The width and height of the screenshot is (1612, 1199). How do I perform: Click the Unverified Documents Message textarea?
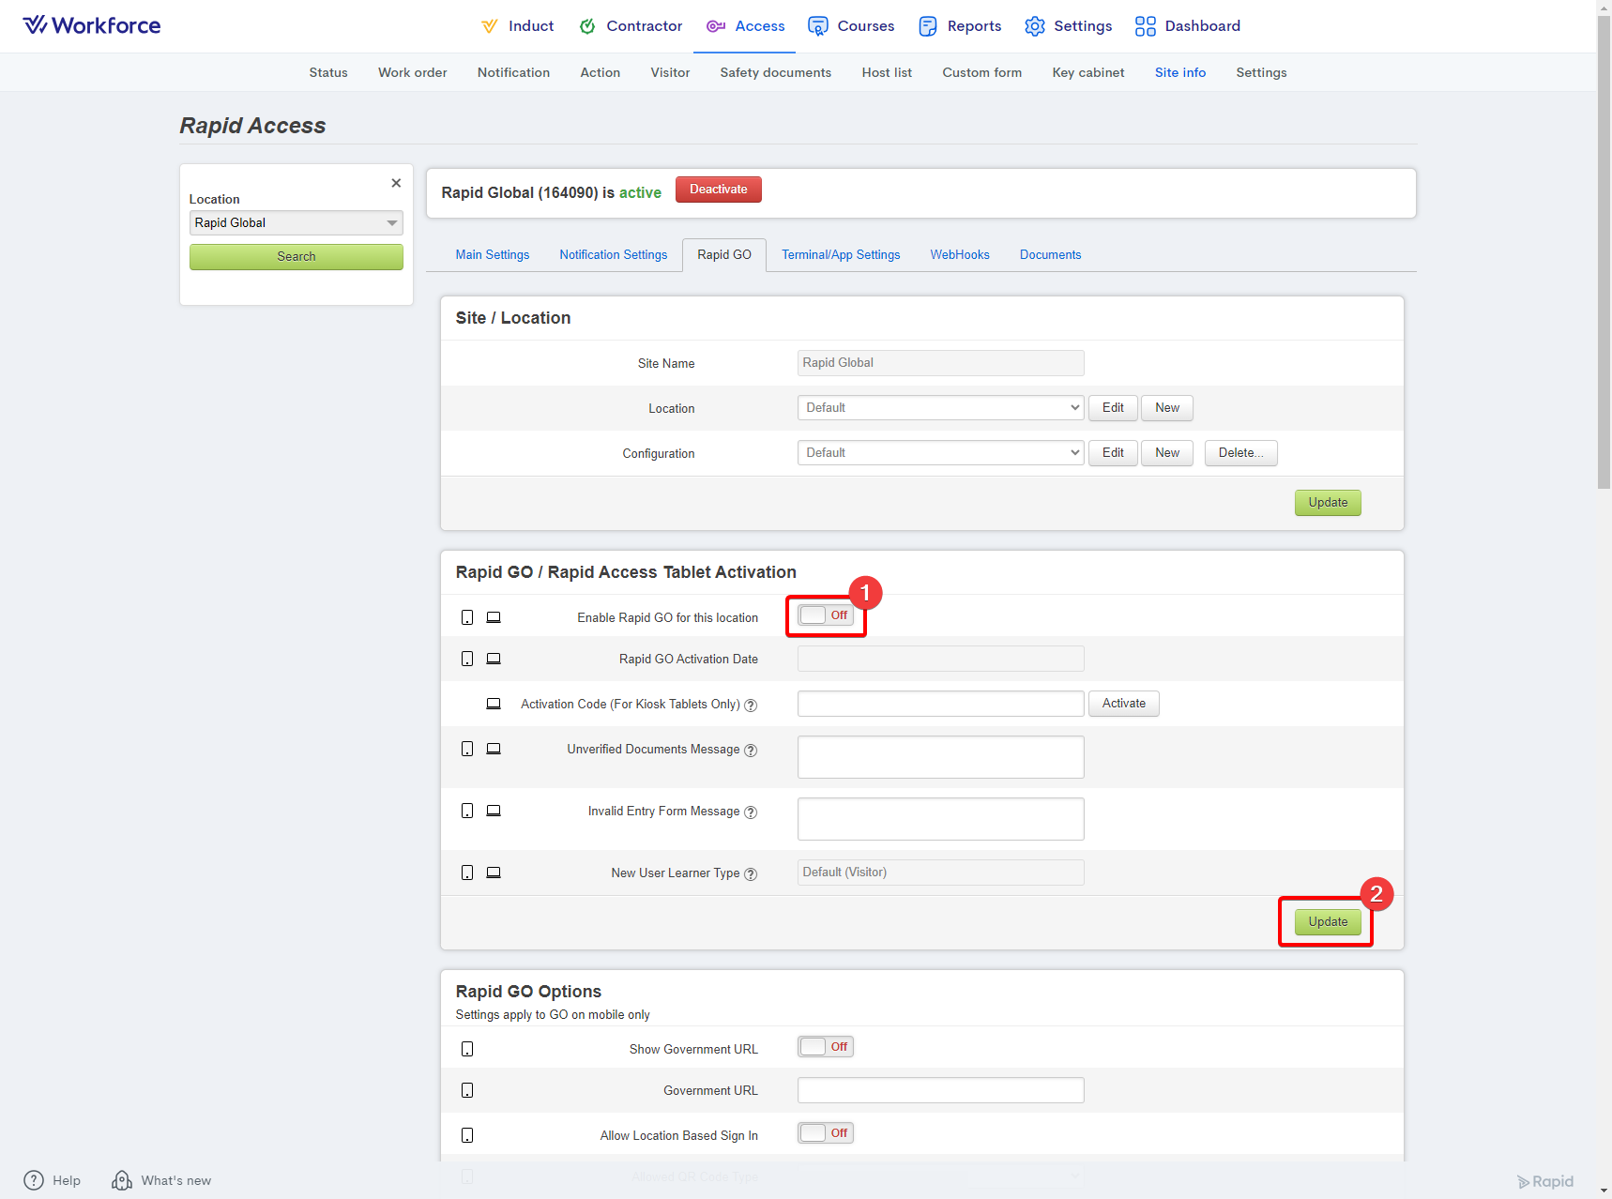[941, 757]
